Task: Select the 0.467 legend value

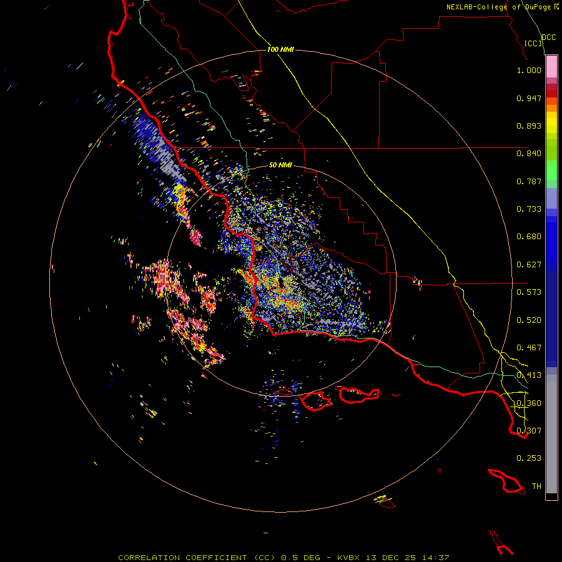Action: click(529, 348)
